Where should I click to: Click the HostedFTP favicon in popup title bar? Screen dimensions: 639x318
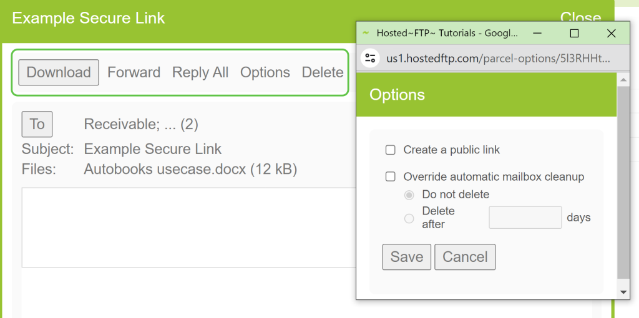click(366, 33)
